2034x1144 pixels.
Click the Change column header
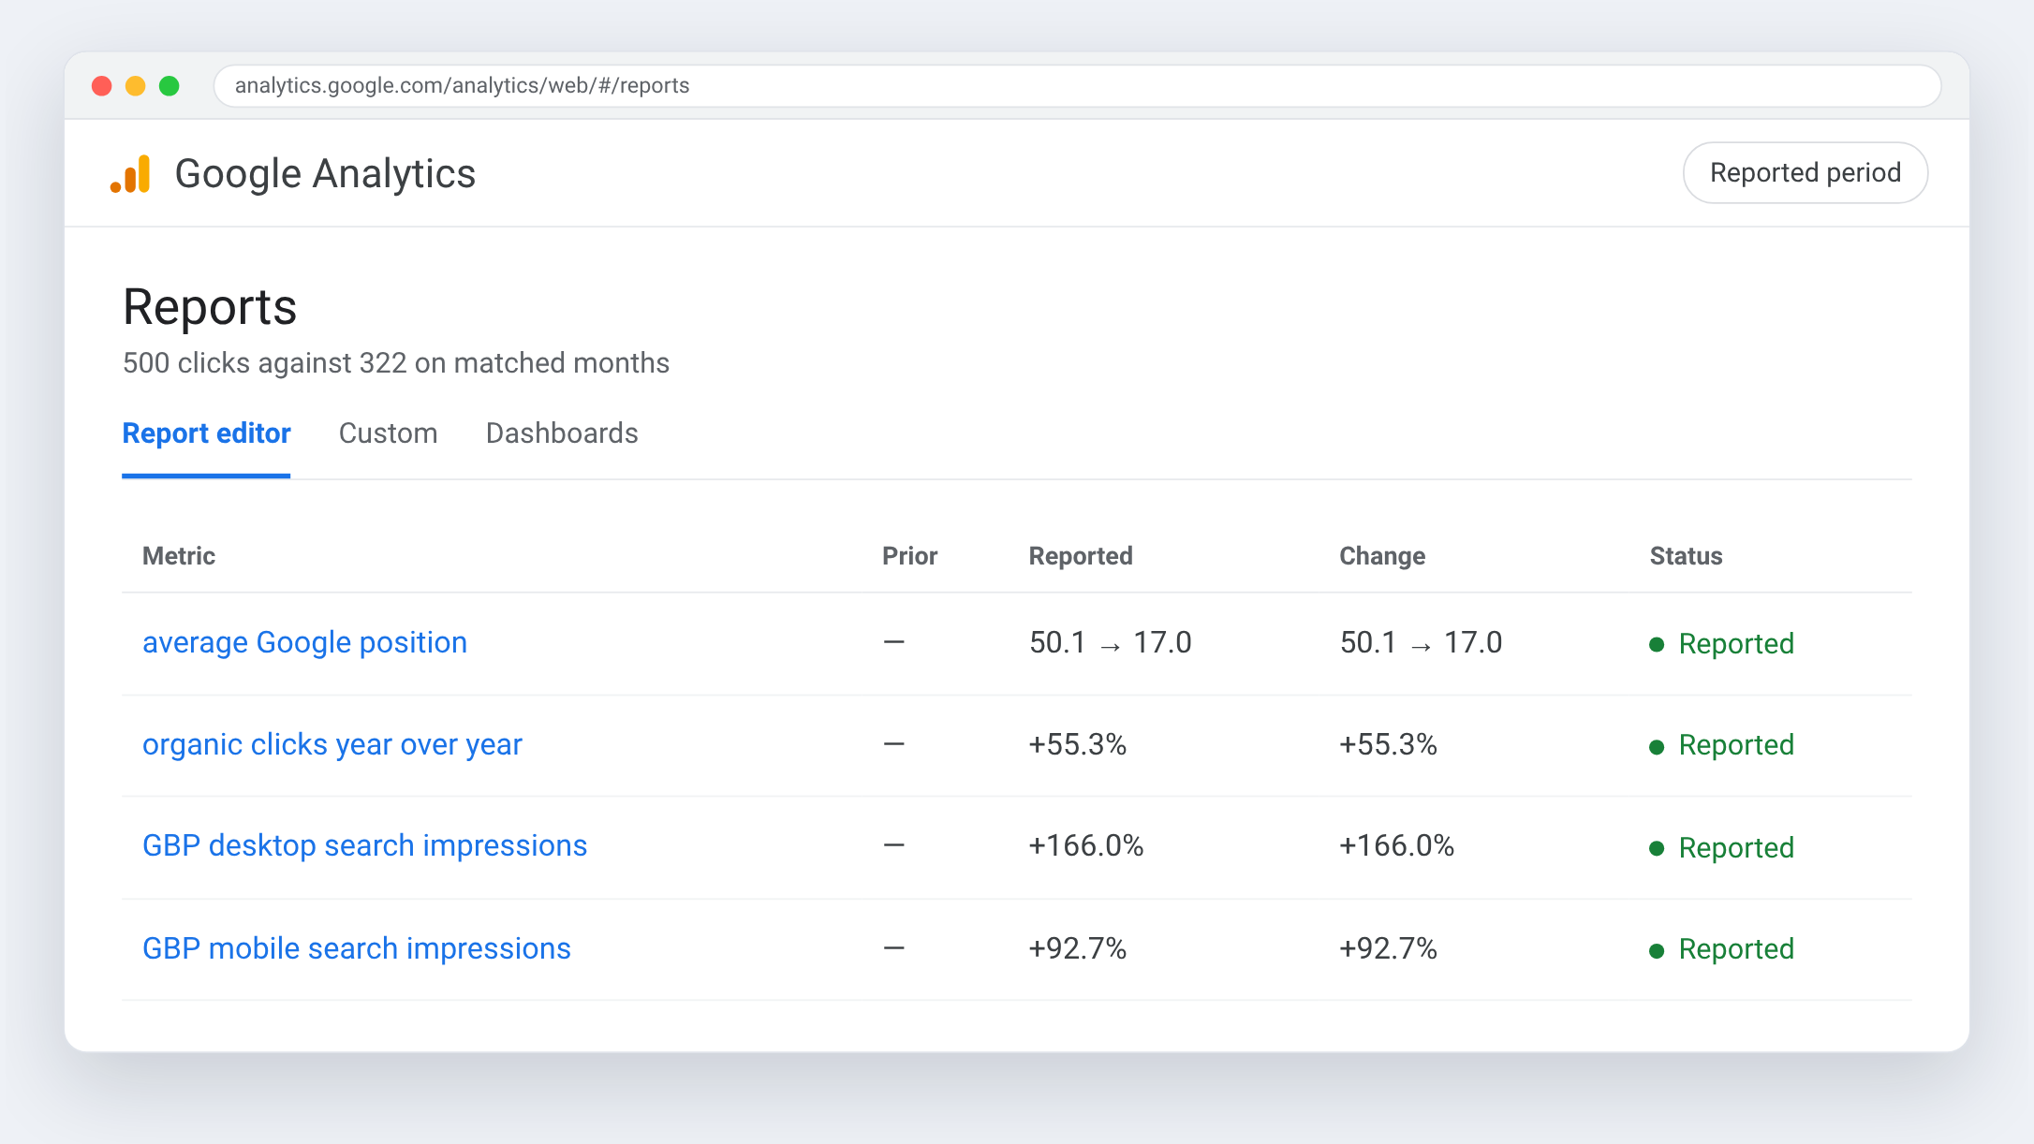[x=1382, y=556]
